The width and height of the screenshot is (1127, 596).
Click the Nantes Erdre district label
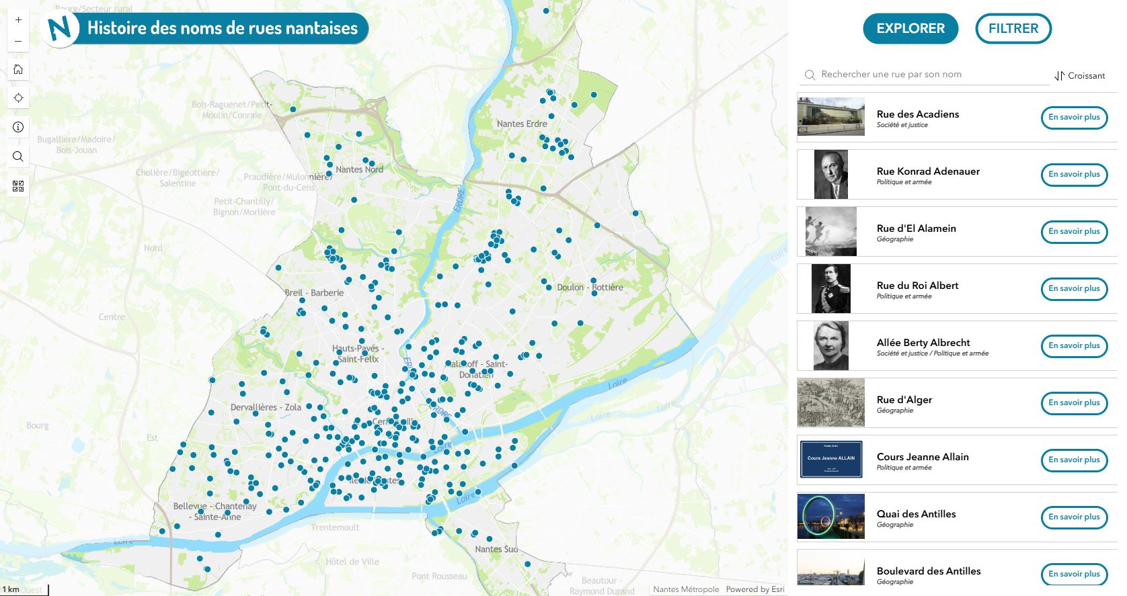coord(522,124)
